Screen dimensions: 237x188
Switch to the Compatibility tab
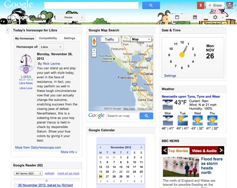pyautogui.click(x=48, y=39)
